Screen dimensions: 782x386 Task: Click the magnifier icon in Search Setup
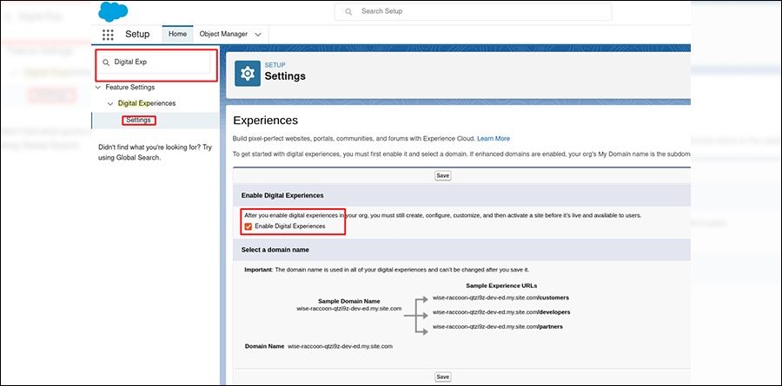[349, 11]
